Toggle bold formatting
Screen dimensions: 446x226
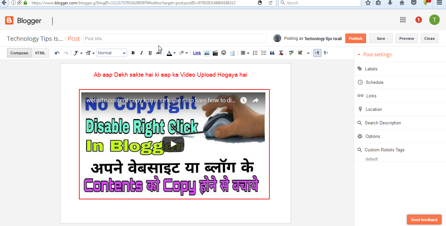133,53
